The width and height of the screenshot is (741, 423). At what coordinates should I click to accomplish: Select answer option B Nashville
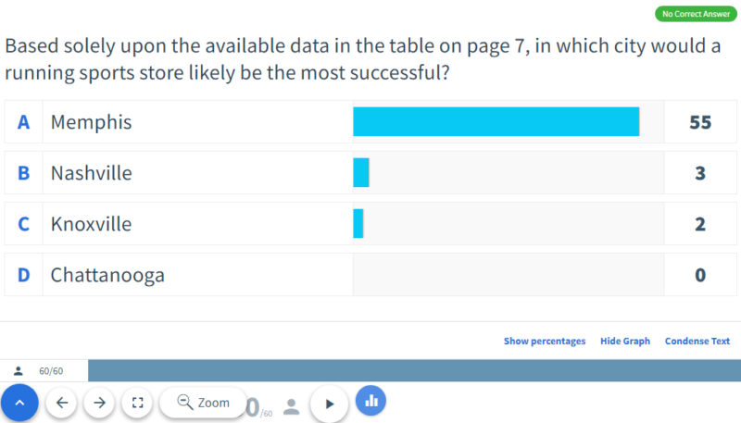(x=370, y=173)
